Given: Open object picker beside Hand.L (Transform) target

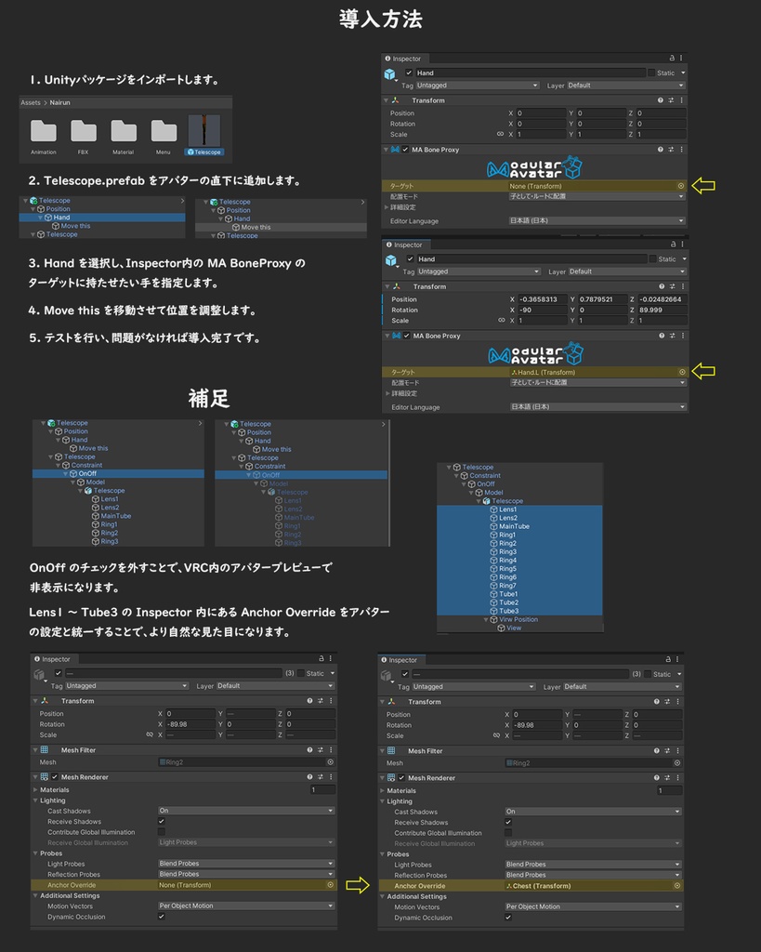Looking at the screenshot, I should 681,372.
